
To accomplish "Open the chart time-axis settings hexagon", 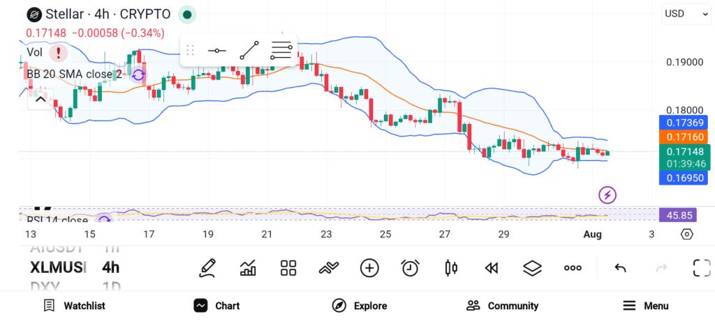I will [687, 234].
